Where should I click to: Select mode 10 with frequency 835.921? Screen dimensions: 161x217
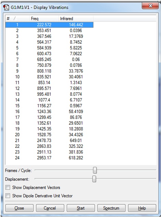click(x=50, y=77)
